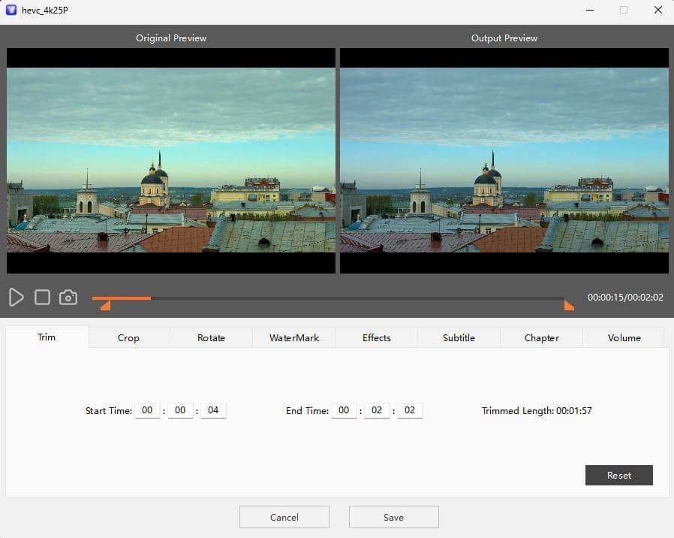Screen dimensions: 674x538
Task: Click the Start Time hours field
Action: pos(147,411)
